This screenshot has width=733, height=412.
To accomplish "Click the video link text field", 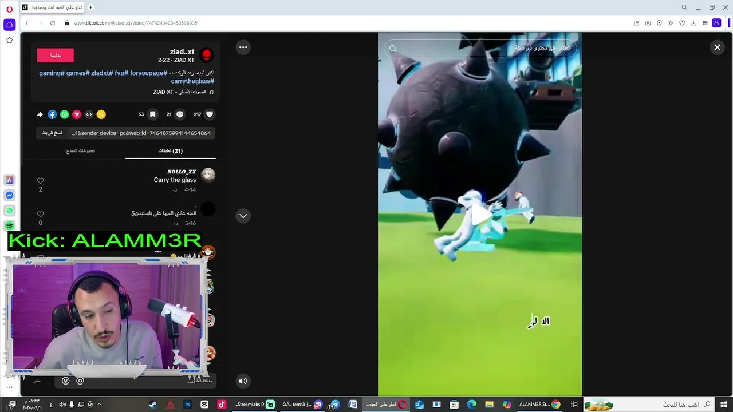I will [141, 133].
